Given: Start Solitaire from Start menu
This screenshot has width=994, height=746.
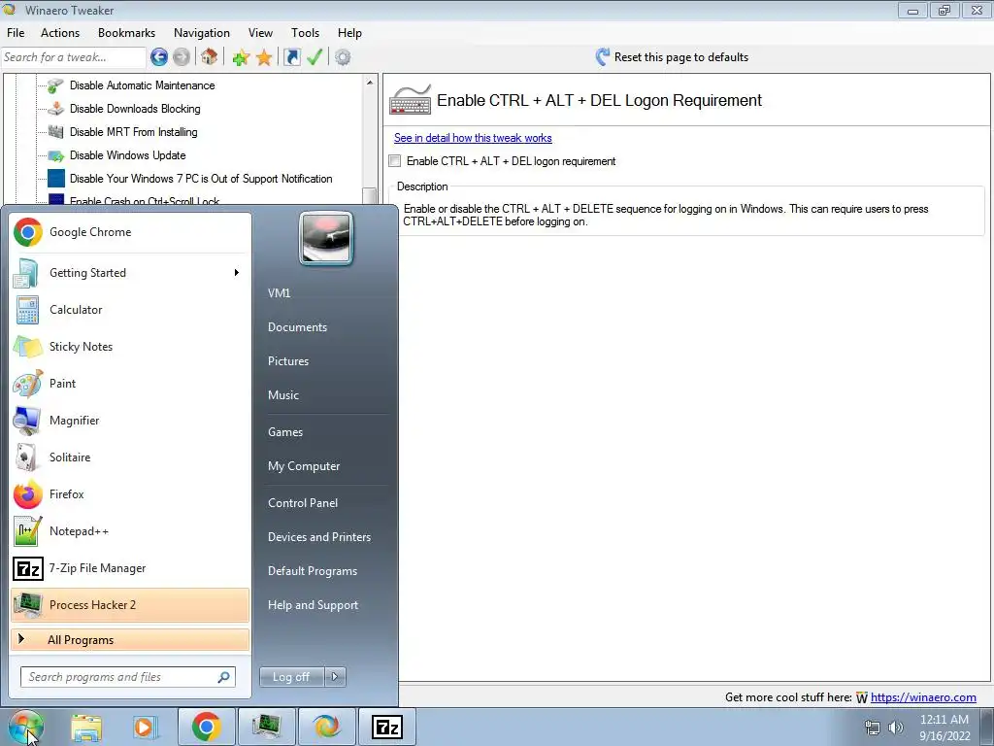Looking at the screenshot, I should 129,458.
